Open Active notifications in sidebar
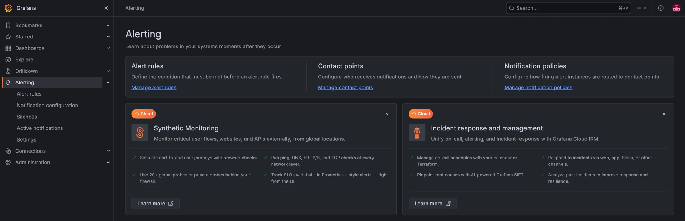 tap(40, 128)
